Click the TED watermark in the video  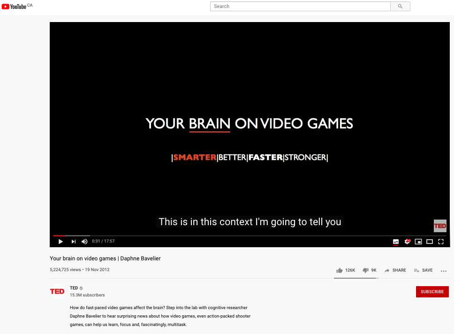(440, 226)
